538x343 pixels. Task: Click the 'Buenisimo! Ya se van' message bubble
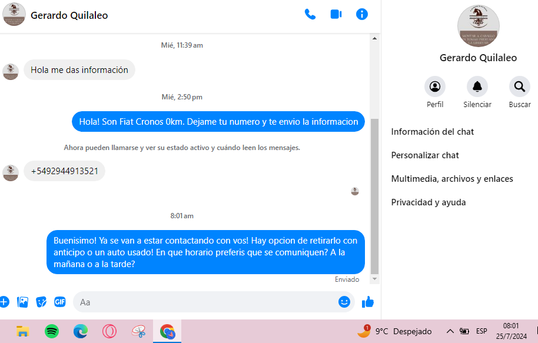coord(205,252)
